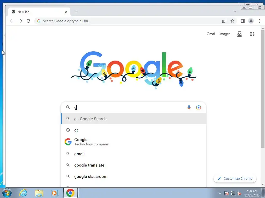Viewport: 265px width, 198px height.
Task: Click the Chrome taskbar icon
Action: tap(70, 193)
